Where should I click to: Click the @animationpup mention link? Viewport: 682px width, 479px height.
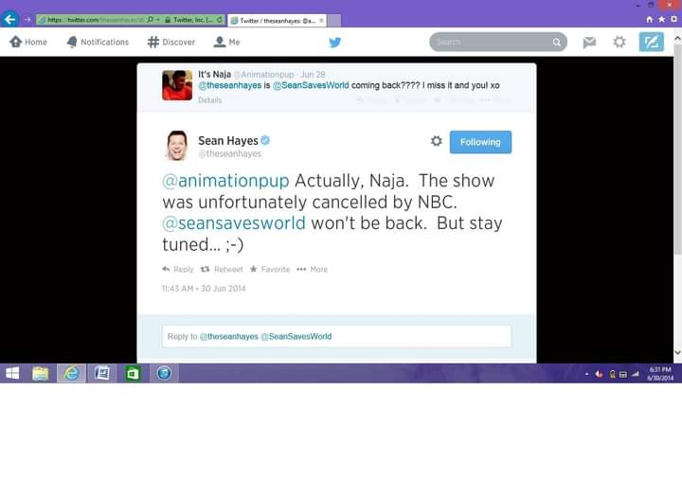pyautogui.click(x=225, y=181)
